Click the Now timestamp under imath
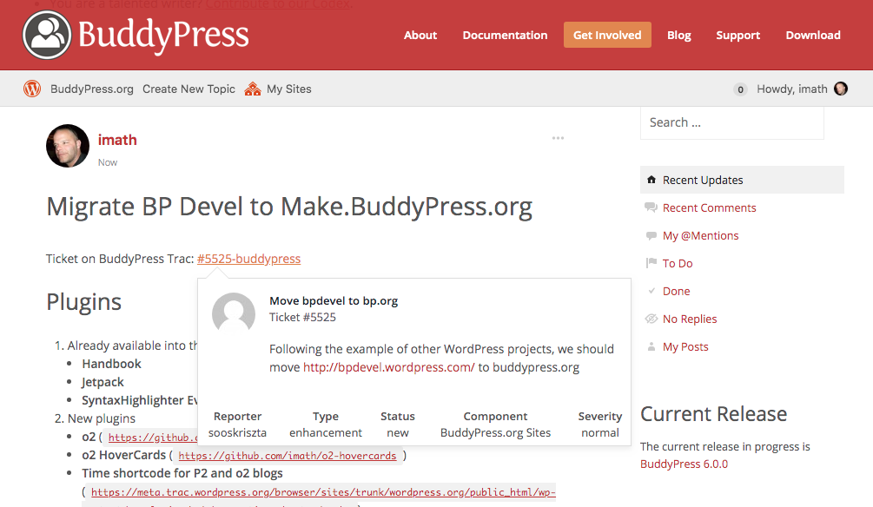 pos(108,162)
